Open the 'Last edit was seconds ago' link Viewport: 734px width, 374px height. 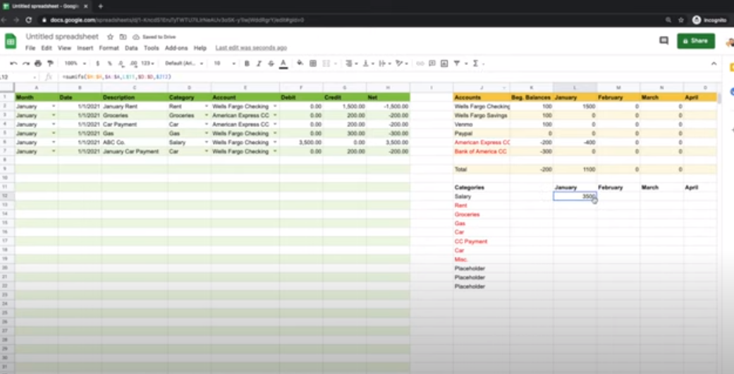point(251,48)
